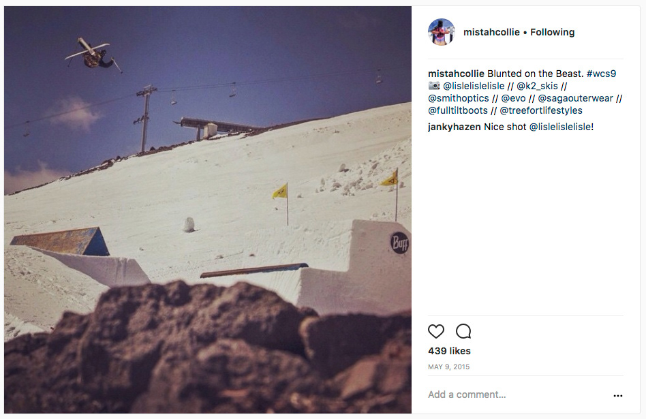Toggle the Following button for mistahcollie
646x419 pixels.
point(552,32)
